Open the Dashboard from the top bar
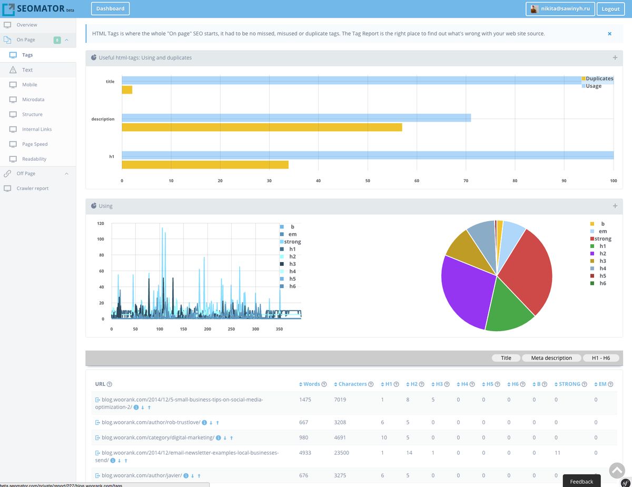The width and height of the screenshot is (632, 487). point(110,8)
